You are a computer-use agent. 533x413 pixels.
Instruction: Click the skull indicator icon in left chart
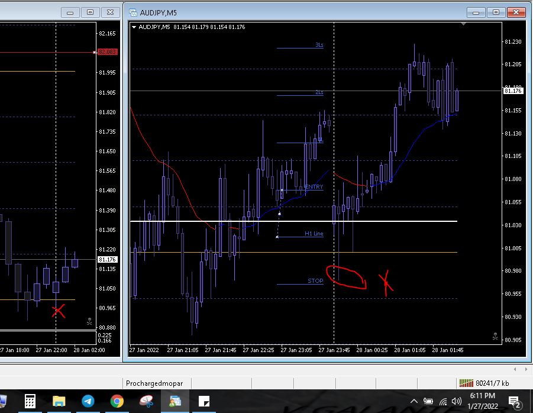click(x=89, y=321)
